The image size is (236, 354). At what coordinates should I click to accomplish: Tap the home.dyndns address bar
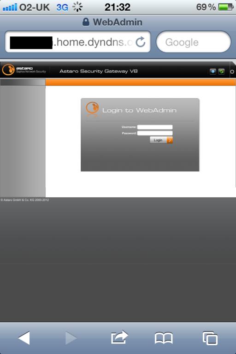pos(78,42)
